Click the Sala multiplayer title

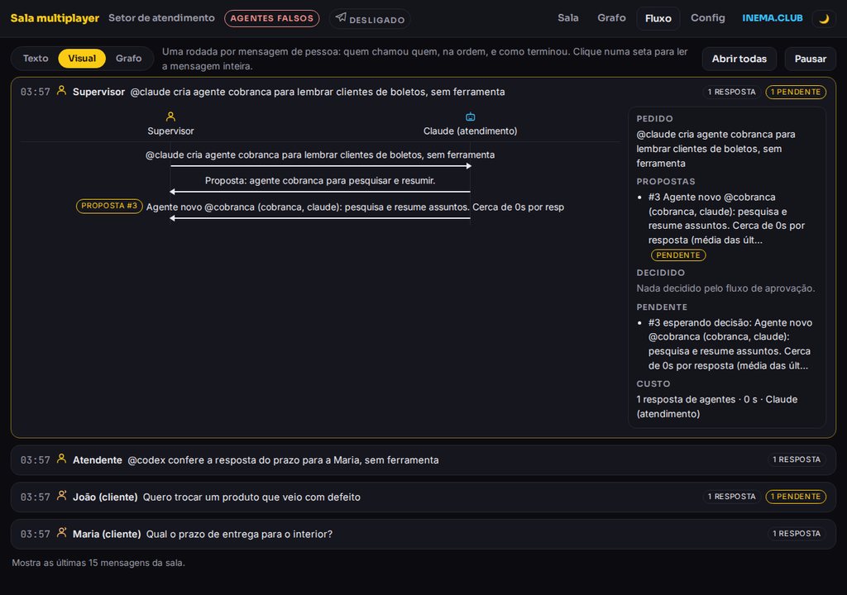[55, 18]
